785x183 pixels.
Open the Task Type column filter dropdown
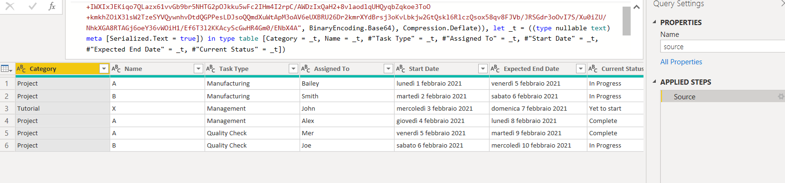point(293,69)
